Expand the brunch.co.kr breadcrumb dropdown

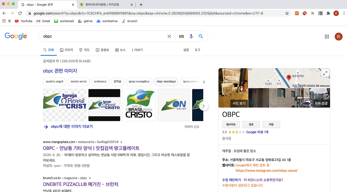[90, 178]
